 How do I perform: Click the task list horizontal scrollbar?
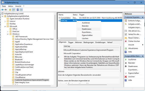pyautogui.click(x=68, y=38)
